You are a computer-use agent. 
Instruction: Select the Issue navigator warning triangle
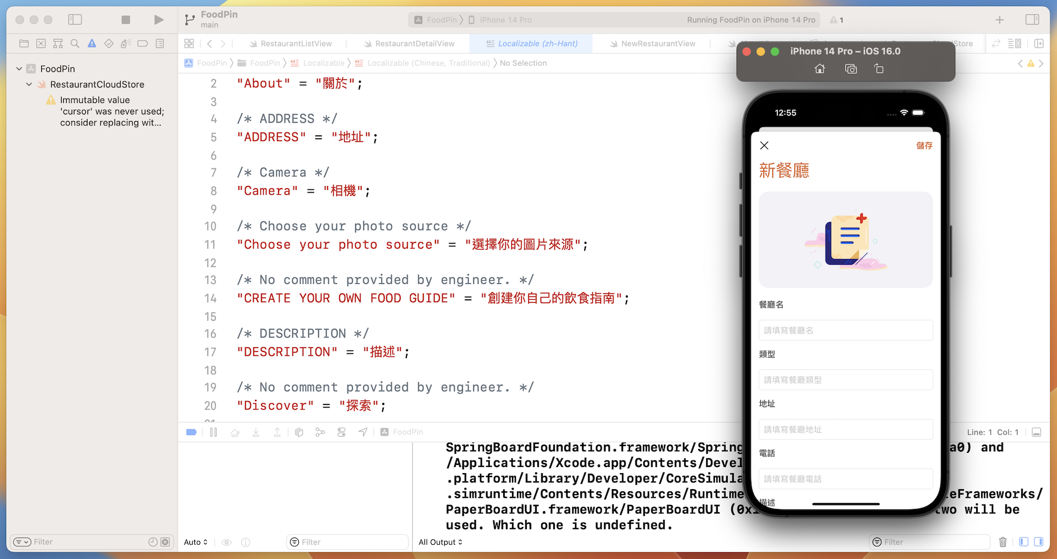coord(92,43)
